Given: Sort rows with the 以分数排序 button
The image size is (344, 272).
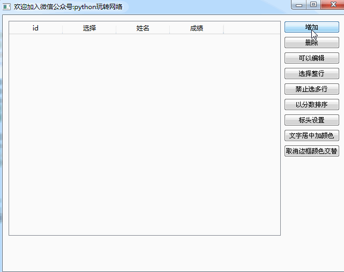Looking at the screenshot, I should tap(311, 105).
